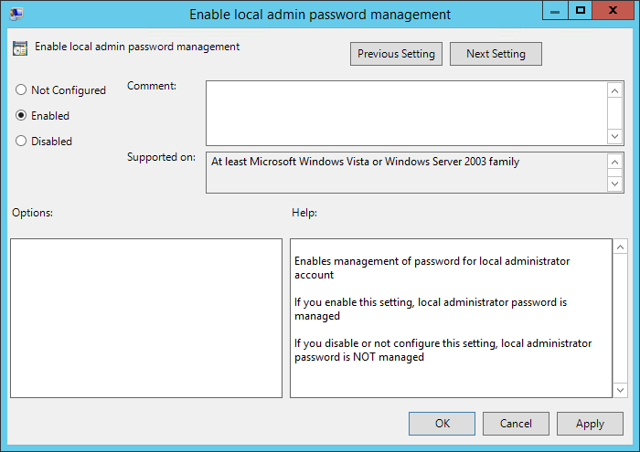Click inside the empty Options panel

tap(146, 318)
